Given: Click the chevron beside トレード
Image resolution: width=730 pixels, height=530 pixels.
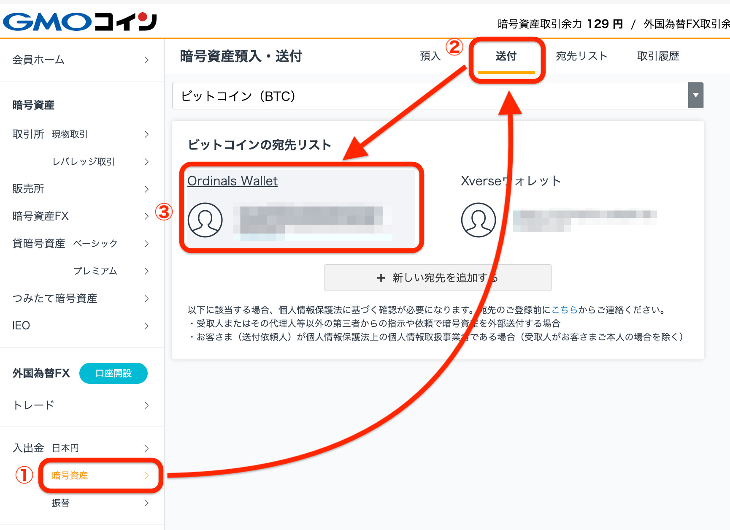Looking at the screenshot, I should (146, 405).
